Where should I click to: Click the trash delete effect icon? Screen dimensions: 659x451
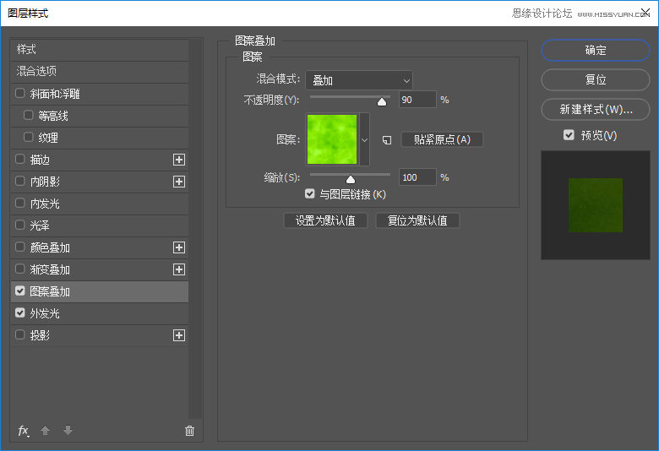(189, 431)
